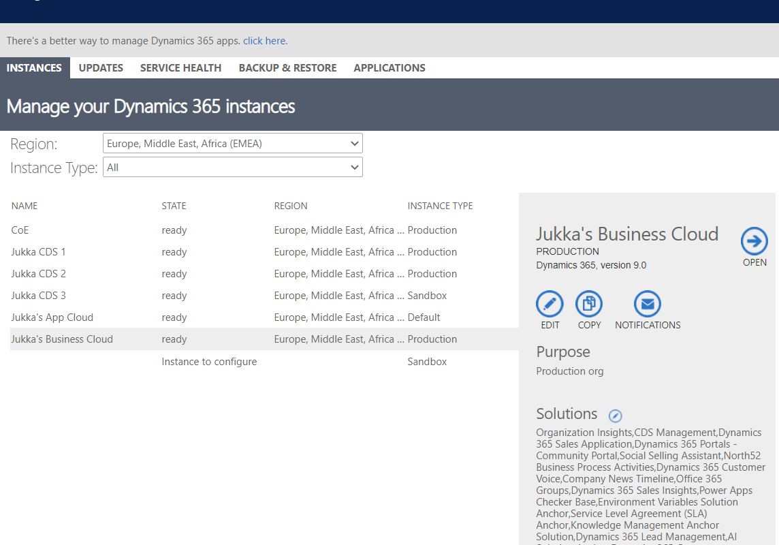779x545 pixels.
Task: Switch to the Instances tab
Action: (34, 68)
